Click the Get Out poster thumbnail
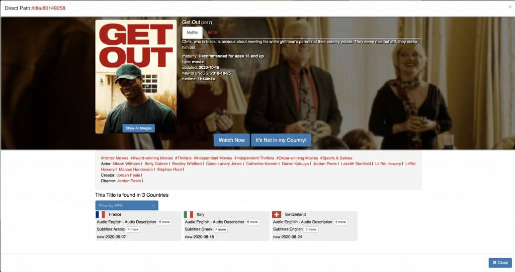The width and height of the screenshot is (515, 272). [x=136, y=76]
